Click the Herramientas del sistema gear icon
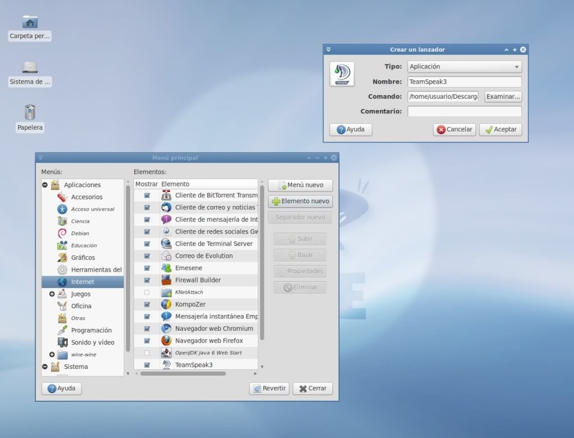The width and height of the screenshot is (574, 438). tap(62, 270)
